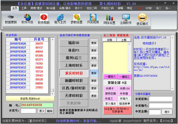178x124 pixels.
Task: Click the 期号 column header
Action: coord(18,39)
